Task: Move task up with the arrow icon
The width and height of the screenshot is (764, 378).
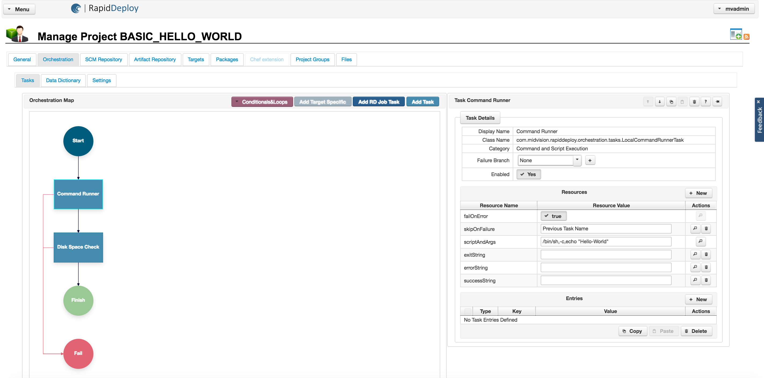Action: (x=648, y=102)
